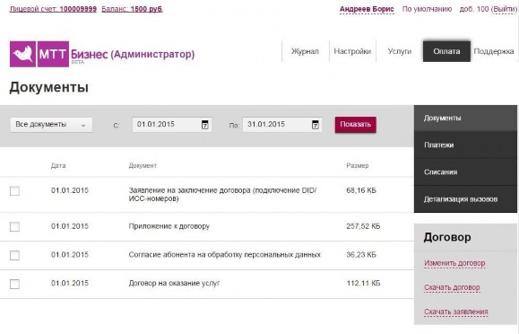Select Платежи in the side menu
This screenshot has width=519, height=334.
click(465, 145)
